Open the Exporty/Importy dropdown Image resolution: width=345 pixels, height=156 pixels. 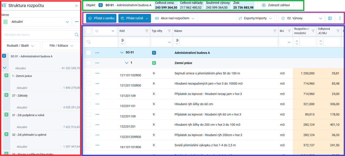(x=255, y=19)
